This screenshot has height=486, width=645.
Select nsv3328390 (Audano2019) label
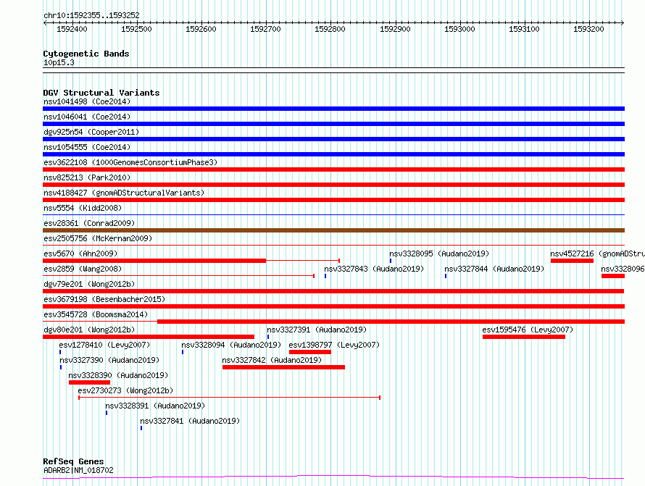[118, 375]
